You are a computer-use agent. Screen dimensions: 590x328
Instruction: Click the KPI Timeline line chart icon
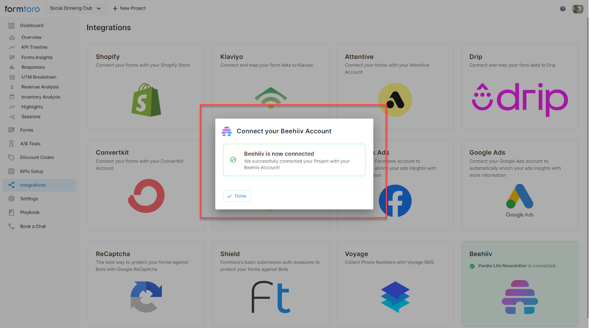tap(12, 48)
